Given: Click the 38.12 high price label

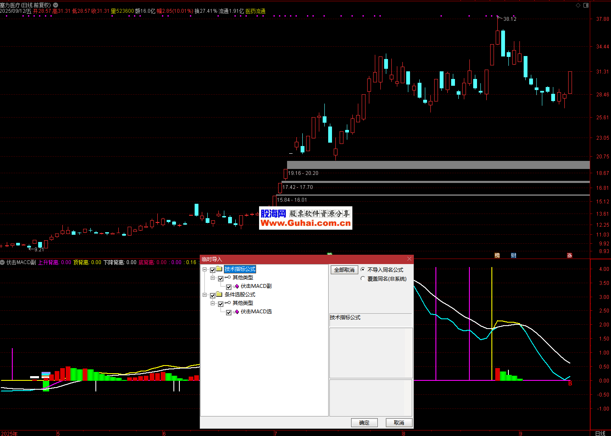Looking at the screenshot, I should pyautogui.click(x=510, y=19).
